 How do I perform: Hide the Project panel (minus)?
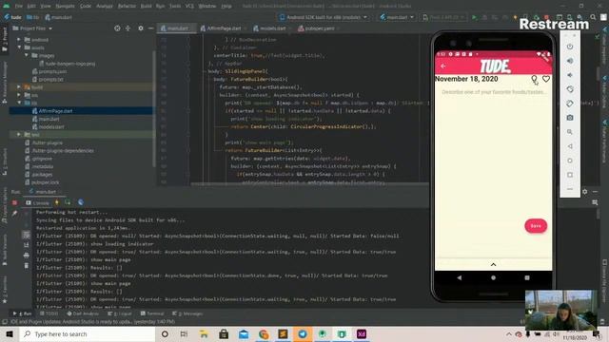(150, 28)
